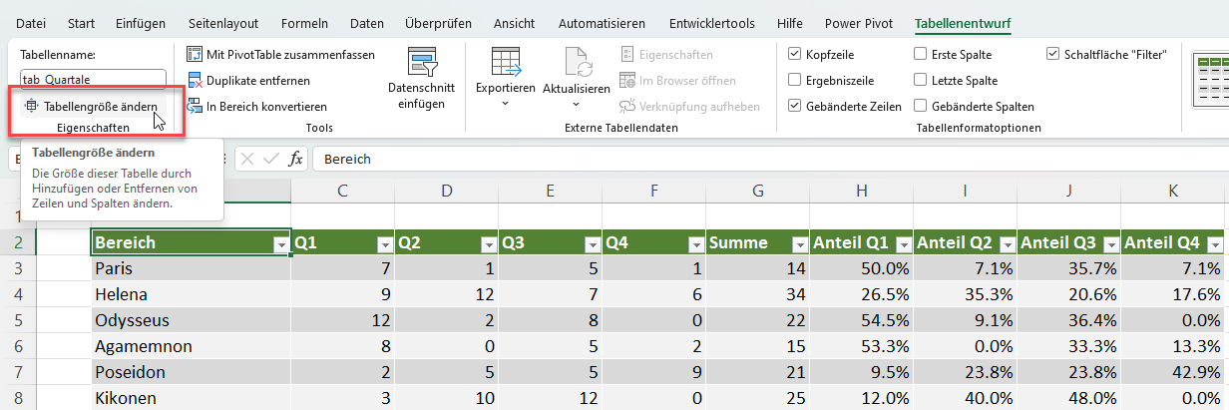Click the Tabellengröße ändern icon

pyautogui.click(x=31, y=106)
